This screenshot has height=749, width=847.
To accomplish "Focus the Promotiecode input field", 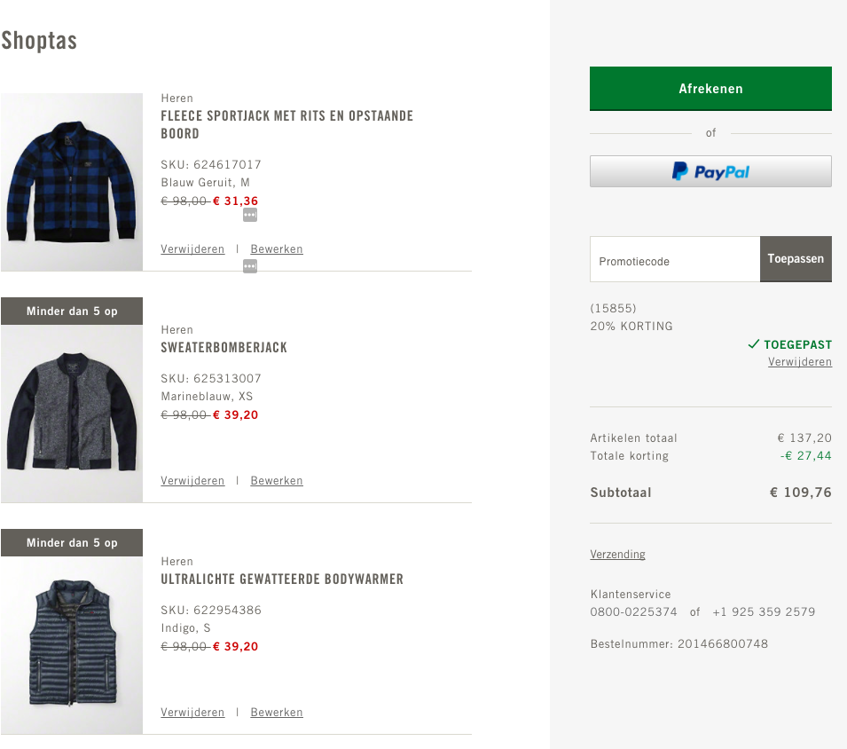I will coord(675,260).
